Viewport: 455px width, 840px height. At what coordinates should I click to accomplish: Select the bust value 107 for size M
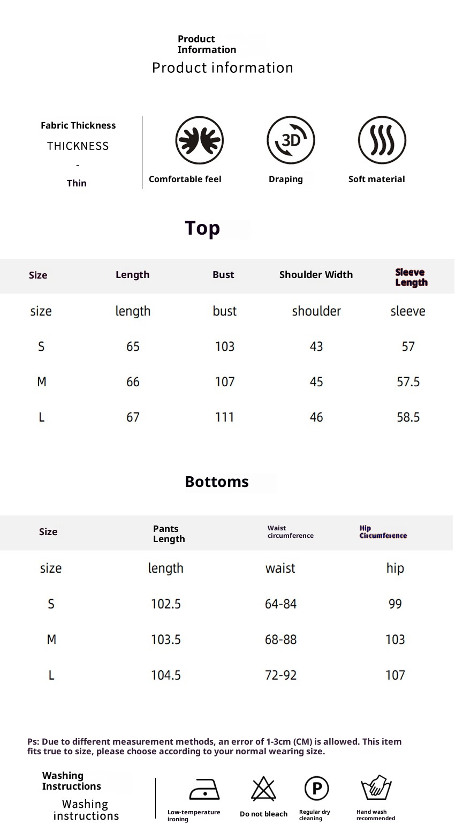[x=225, y=382]
